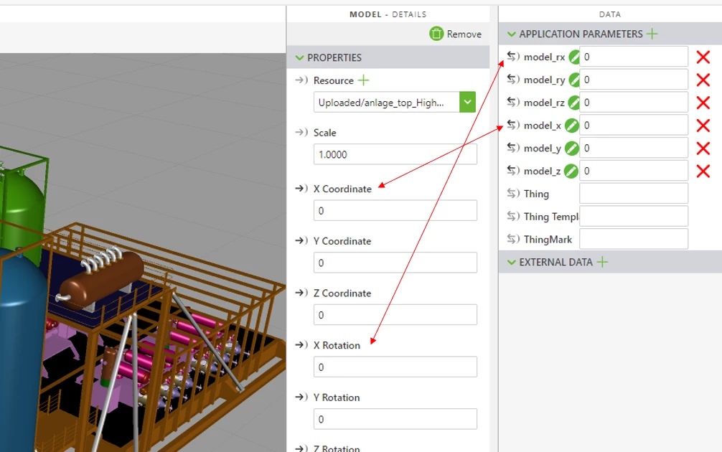Click binding arrow beside X Rotation
This screenshot has height=452, width=722.
tap(301, 345)
